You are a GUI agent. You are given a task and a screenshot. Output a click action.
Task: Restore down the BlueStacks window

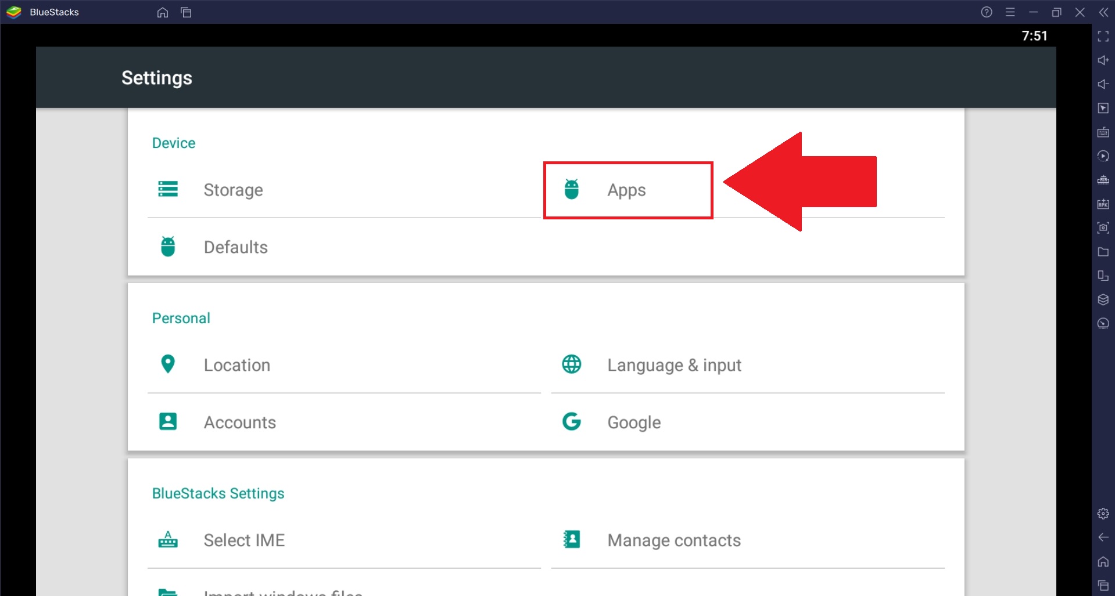(x=1057, y=12)
